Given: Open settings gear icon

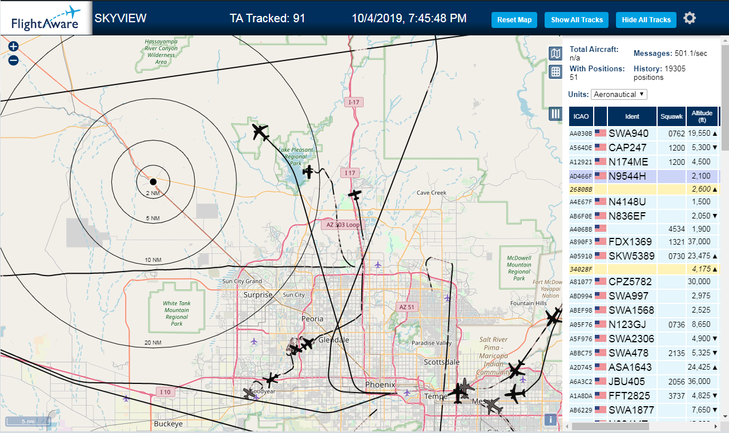Looking at the screenshot, I should click(x=690, y=18).
